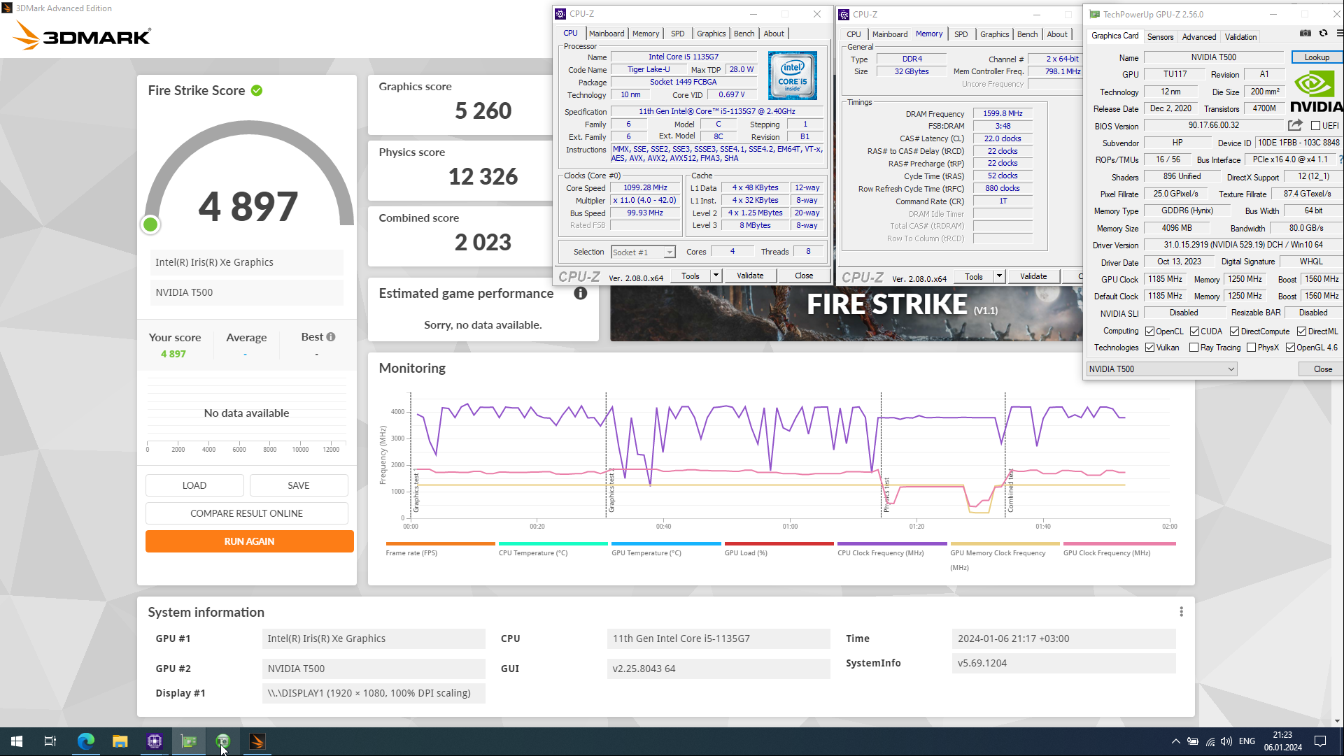This screenshot has height=756, width=1344.
Task: Click the GPU-Z screenshot camera icon
Action: point(1306,34)
